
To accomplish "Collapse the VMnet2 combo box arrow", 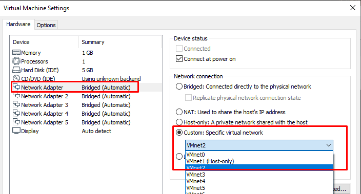I will 329,145.
